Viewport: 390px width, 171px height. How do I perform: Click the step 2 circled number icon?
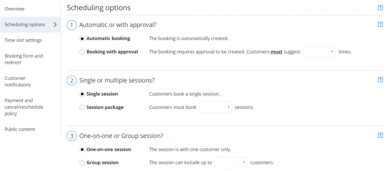pos(71,81)
